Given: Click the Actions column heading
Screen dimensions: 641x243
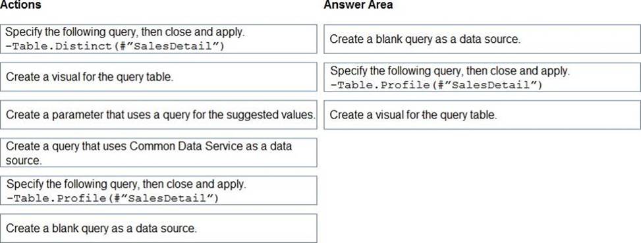Looking at the screenshot, I should [x=20, y=5].
